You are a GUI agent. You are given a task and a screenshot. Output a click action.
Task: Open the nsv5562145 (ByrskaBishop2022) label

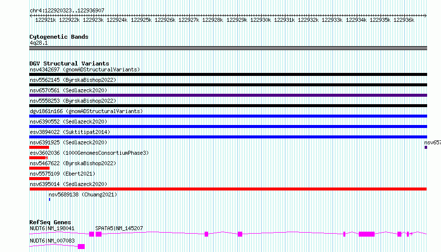coord(73,80)
